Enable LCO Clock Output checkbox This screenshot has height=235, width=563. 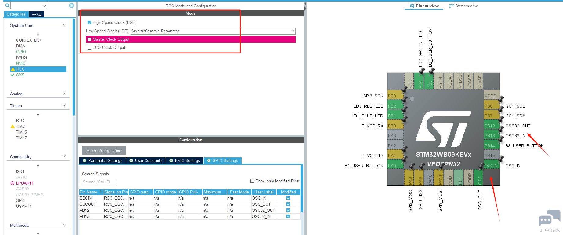point(89,48)
